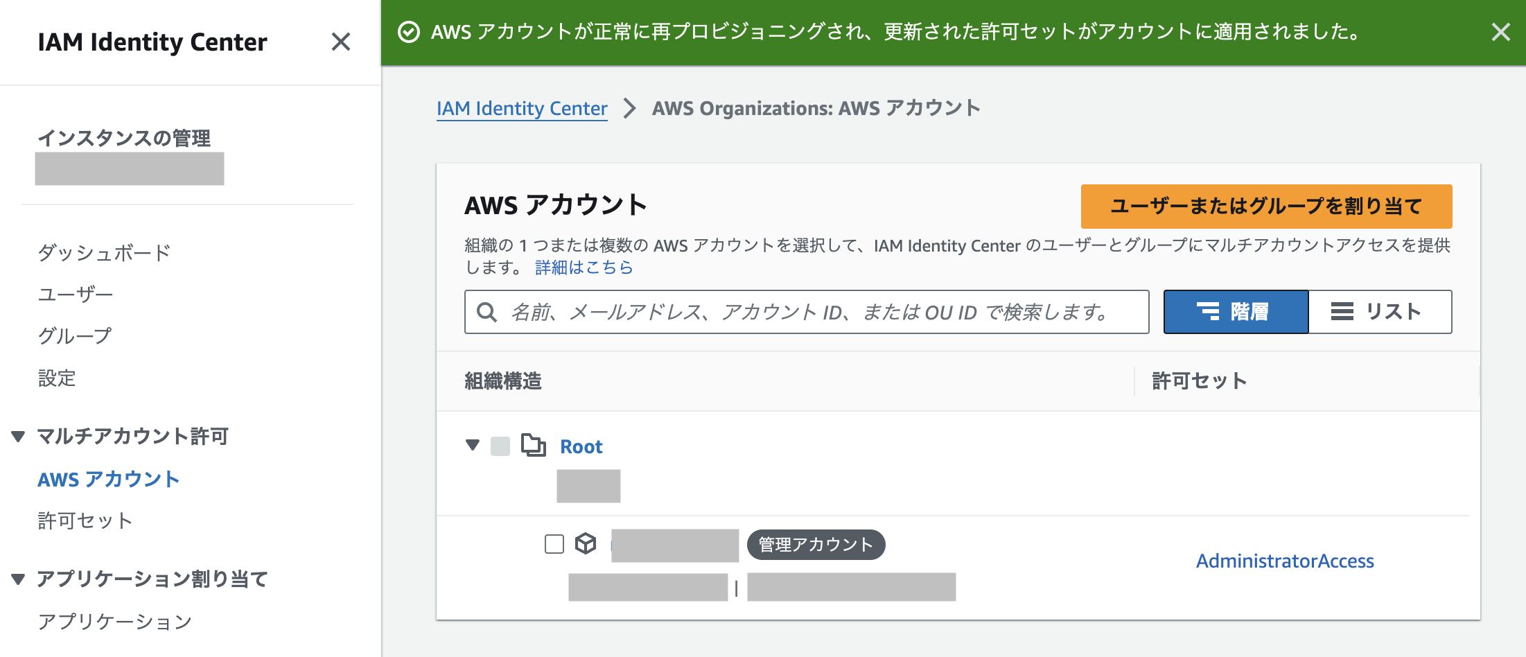Switch to 階層 view

pos(1236,312)
